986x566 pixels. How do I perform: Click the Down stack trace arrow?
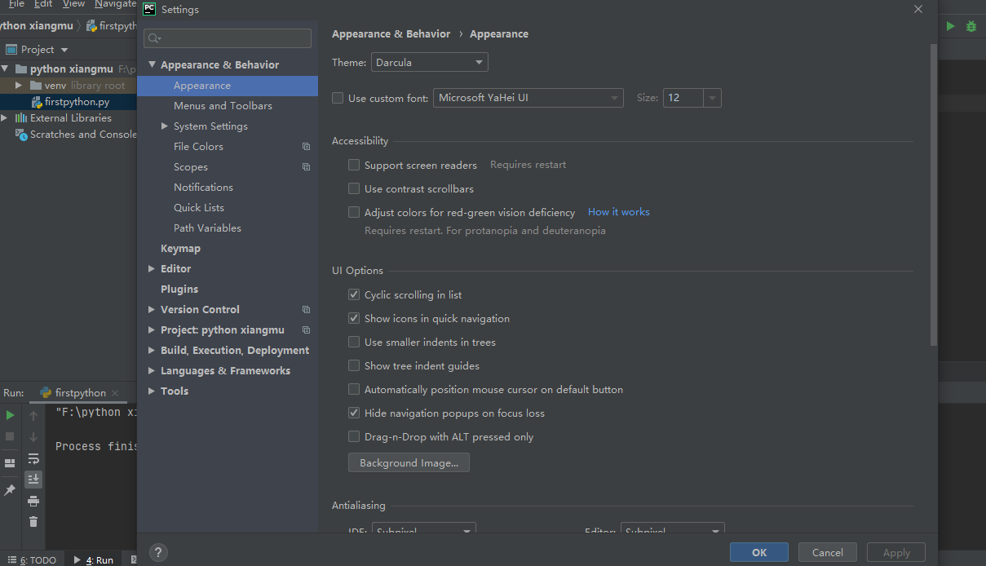point(33,437)
